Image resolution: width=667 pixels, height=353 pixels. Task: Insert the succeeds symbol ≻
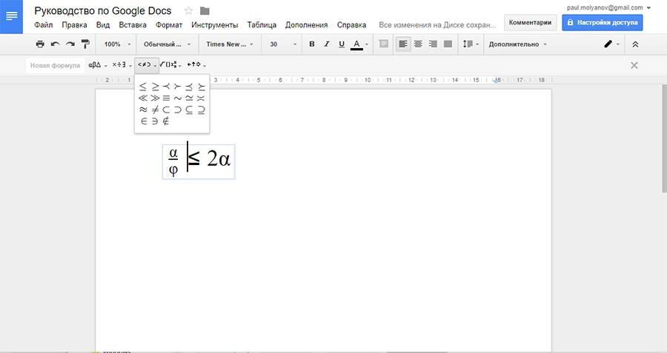(x=177, y=87)
